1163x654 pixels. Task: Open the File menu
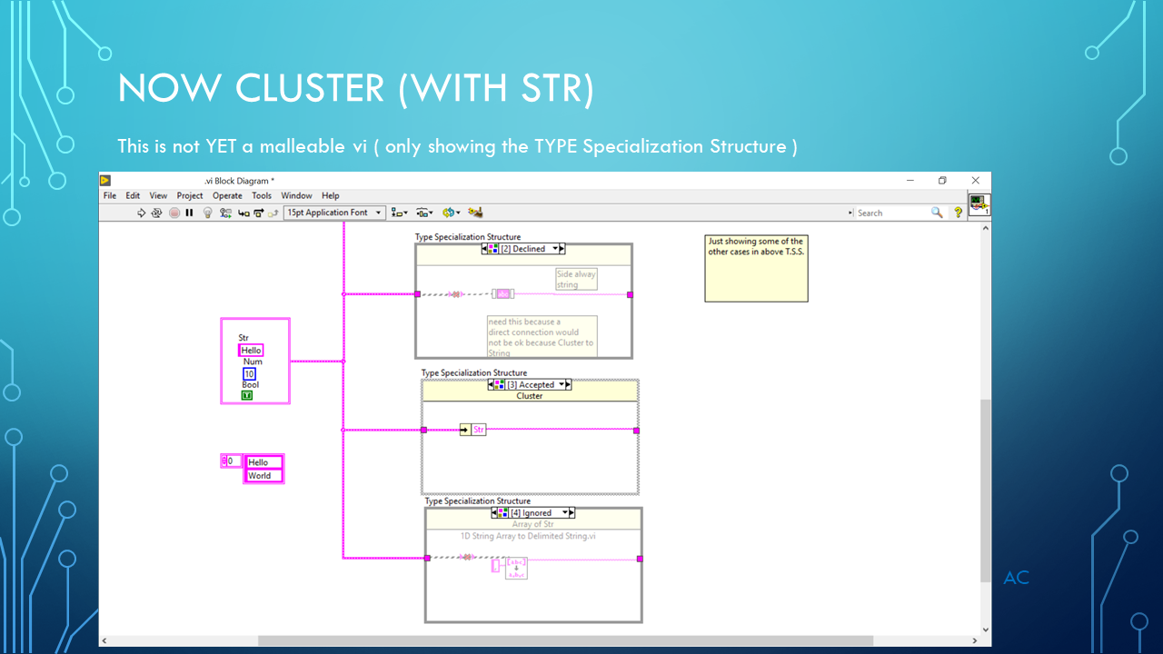click(x=110, y=195)
